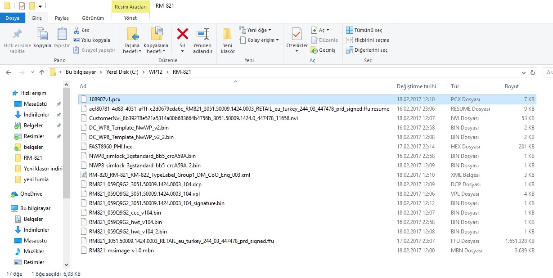
Task: Expand the 'Kolay erişim' dropdown
Action: click(x=259, y=40)
